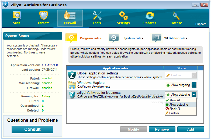Switch to the Program rules tab

tap(91, 38)
